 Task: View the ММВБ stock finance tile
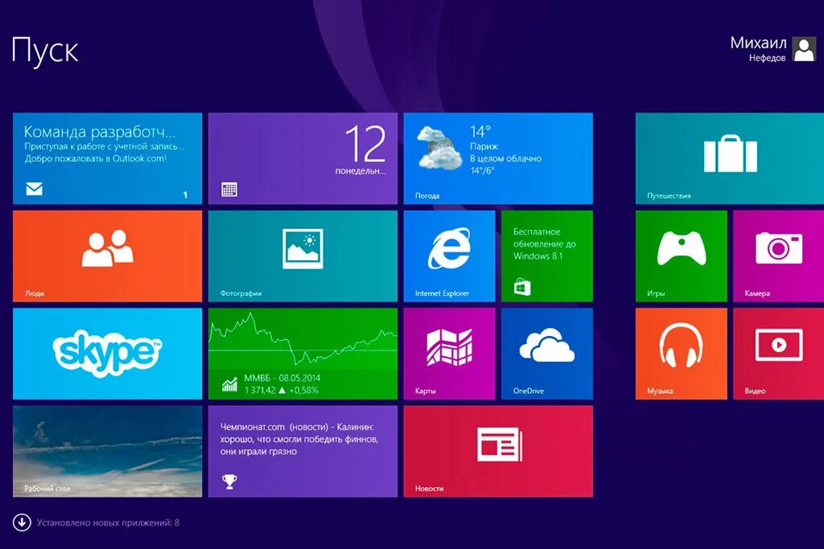(x=303, y=354)
